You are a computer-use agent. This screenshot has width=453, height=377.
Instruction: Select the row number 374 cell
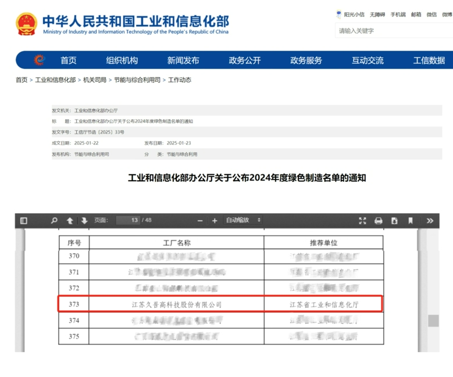[74, 321]
